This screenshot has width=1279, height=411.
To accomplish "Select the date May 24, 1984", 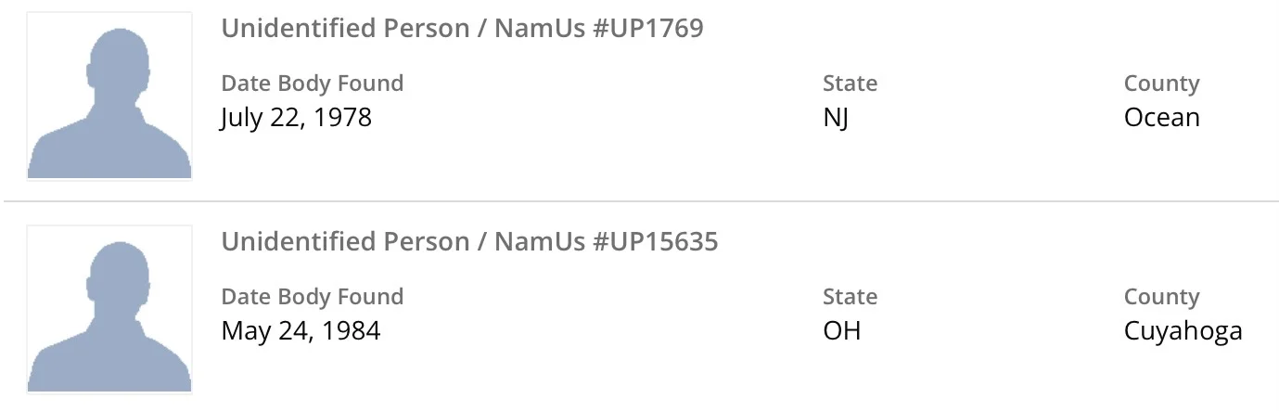I will click(301, 331).
